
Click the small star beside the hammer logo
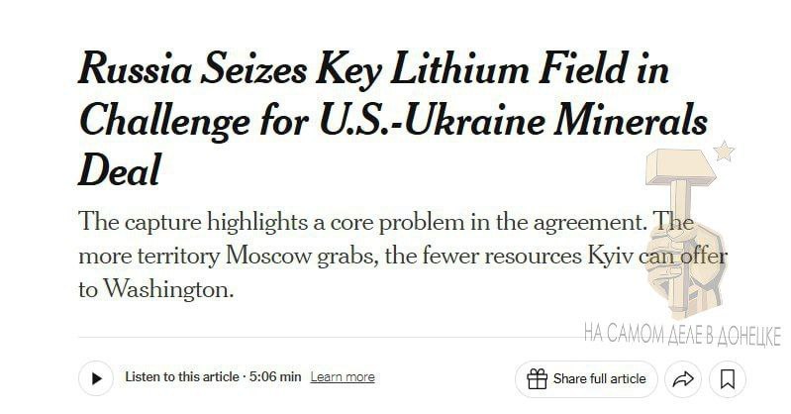(724, 151)
